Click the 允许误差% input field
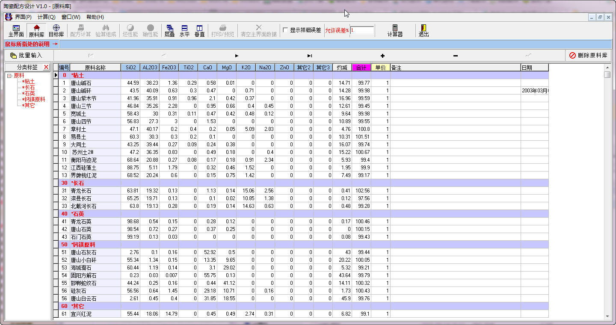This screenshot has height=325, width=616. [362, 30]
